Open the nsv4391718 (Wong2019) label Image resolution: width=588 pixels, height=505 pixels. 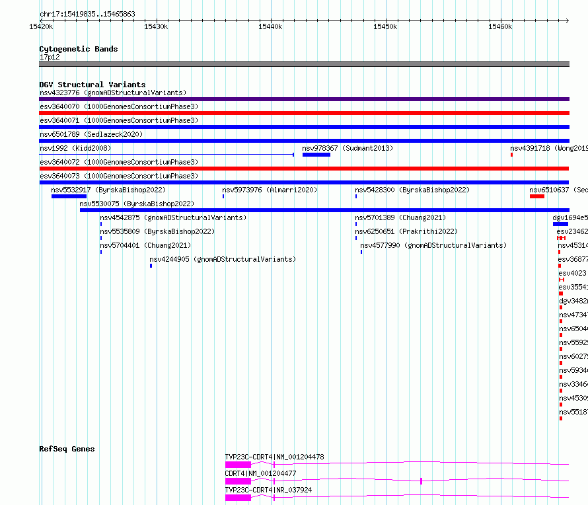pos(549,148)
